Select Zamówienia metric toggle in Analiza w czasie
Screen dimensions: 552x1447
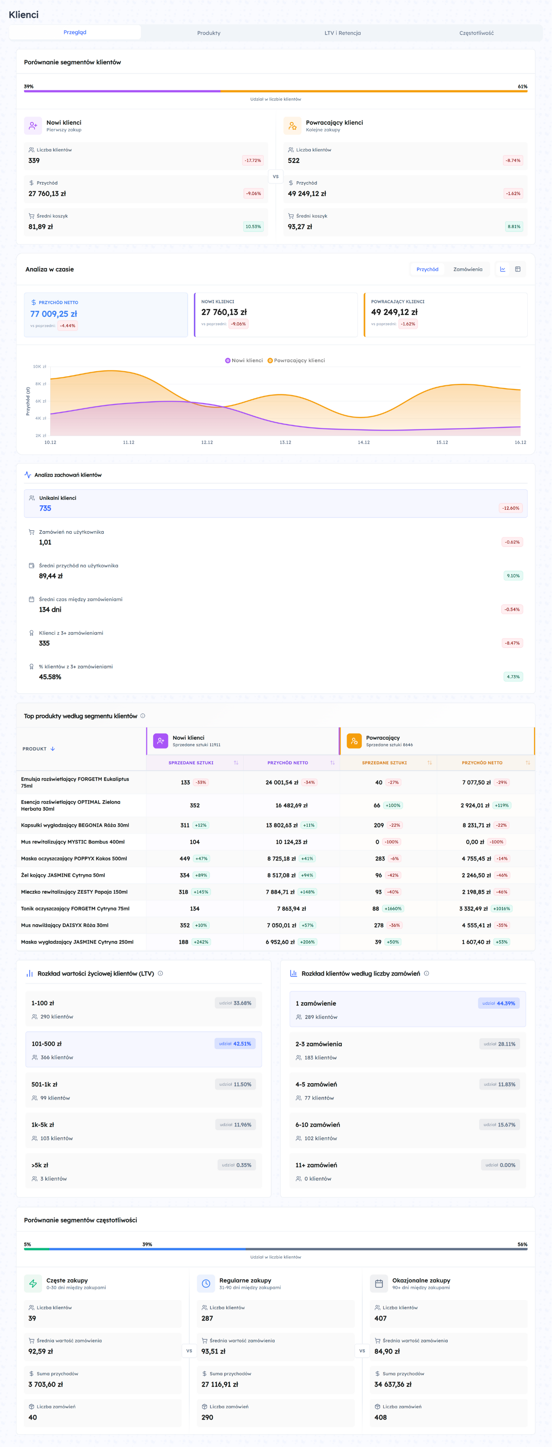point(467,269)
